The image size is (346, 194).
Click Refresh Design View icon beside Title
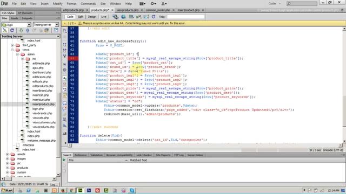pyautogui.click(x=154, y=17)
